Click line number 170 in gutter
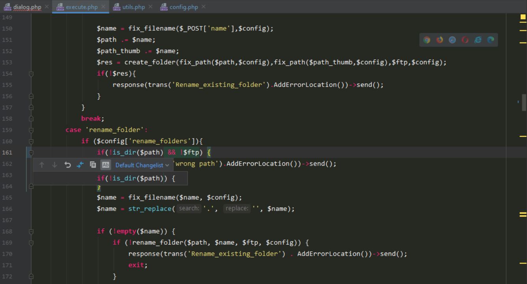 7,254
